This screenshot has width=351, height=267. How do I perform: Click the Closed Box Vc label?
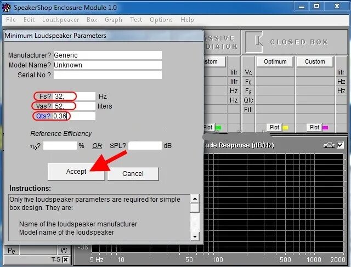(248, 72)
